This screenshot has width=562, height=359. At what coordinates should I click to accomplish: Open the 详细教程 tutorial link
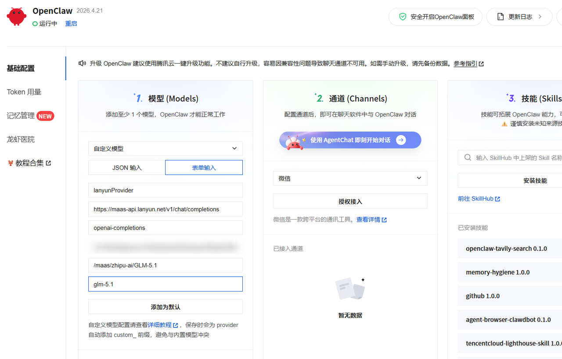159,325
